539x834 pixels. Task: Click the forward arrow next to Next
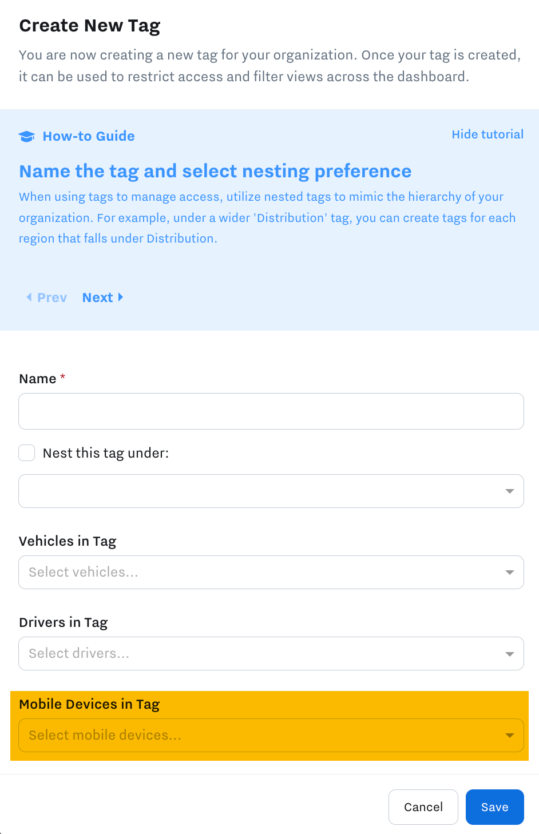(120, 297)
